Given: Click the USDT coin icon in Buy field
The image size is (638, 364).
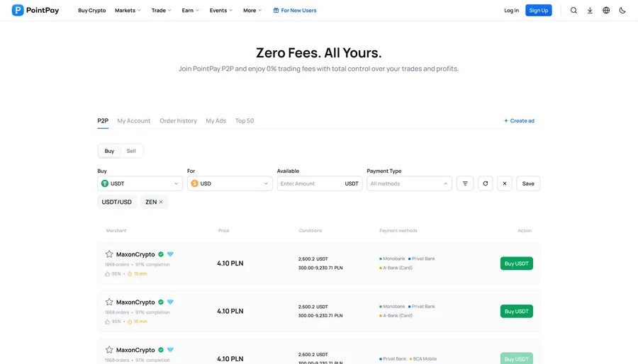Looking at the screenshot, I should click(x=105, y=183).
